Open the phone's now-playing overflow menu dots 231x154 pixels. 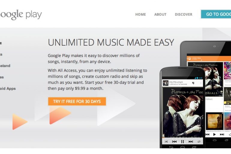pos(201,83)
